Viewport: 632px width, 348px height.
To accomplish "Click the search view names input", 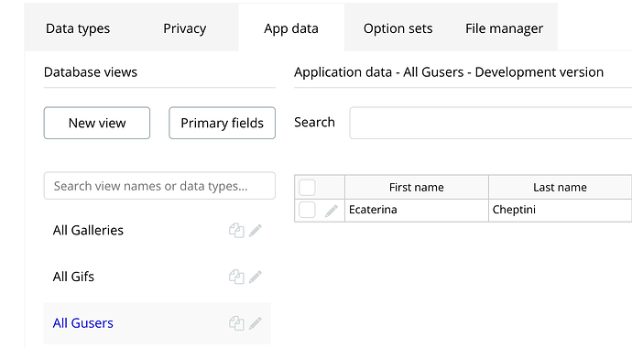I will click(x=159, y=186).
